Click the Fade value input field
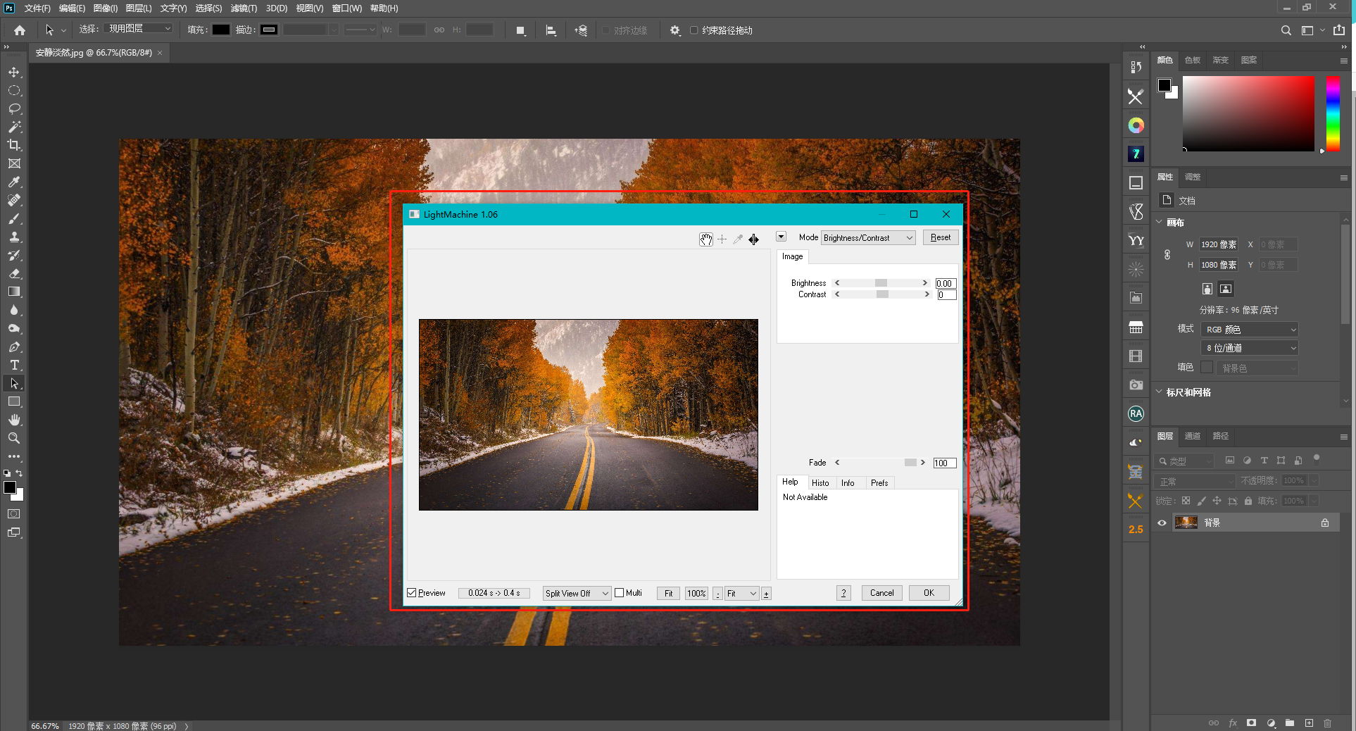 click(x=944, y=463)
